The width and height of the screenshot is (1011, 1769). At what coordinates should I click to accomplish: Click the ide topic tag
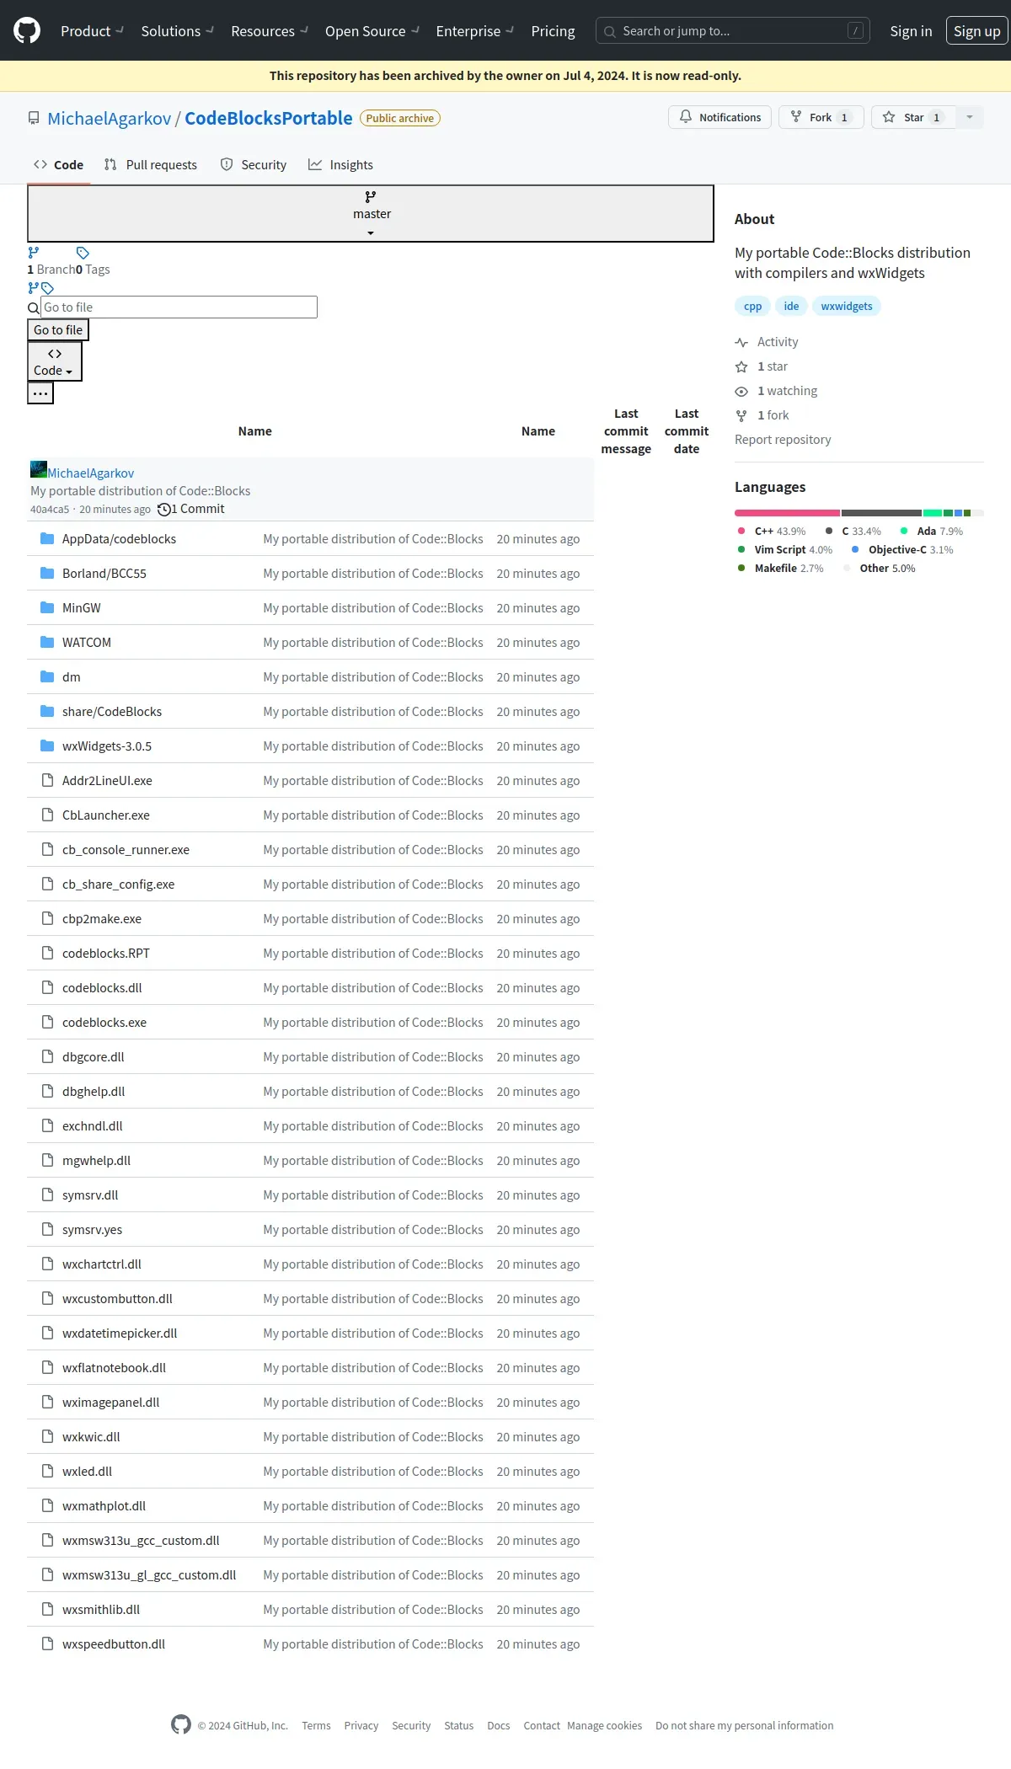[791, 306]
